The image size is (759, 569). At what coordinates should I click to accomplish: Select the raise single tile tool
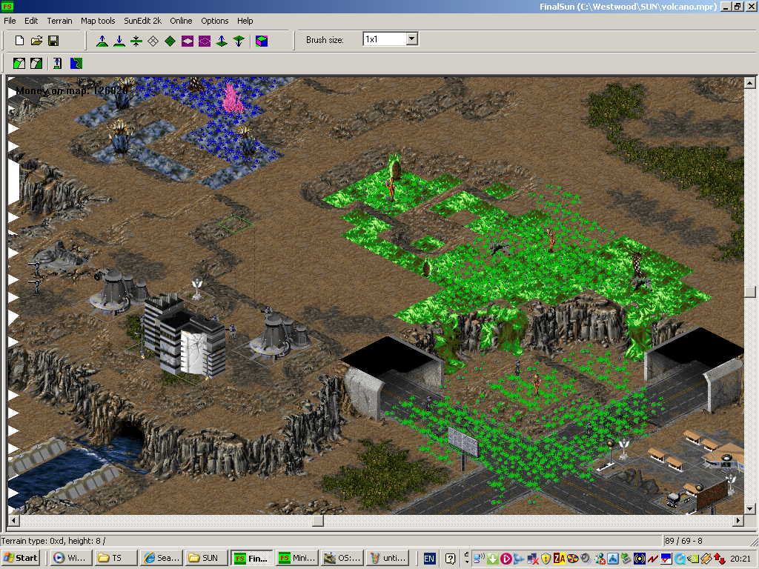222,41
